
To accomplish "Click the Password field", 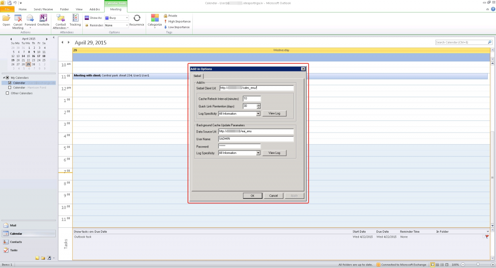I will 239,146.
